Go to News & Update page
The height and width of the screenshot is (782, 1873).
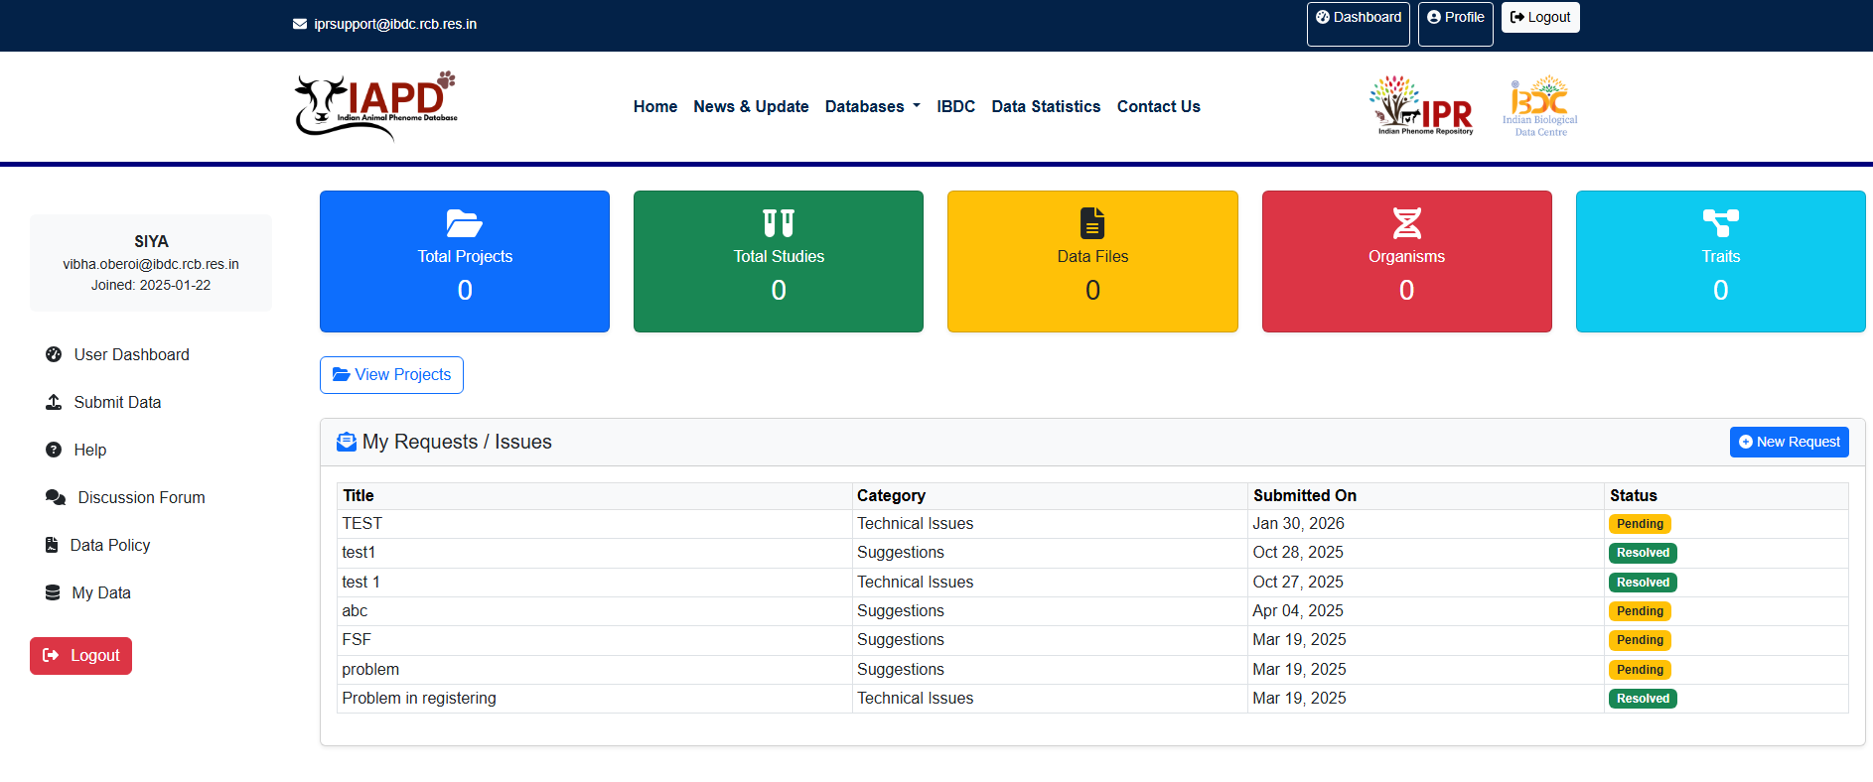pos(751,106)
